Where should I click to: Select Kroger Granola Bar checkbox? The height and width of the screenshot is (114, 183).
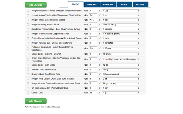28,43
